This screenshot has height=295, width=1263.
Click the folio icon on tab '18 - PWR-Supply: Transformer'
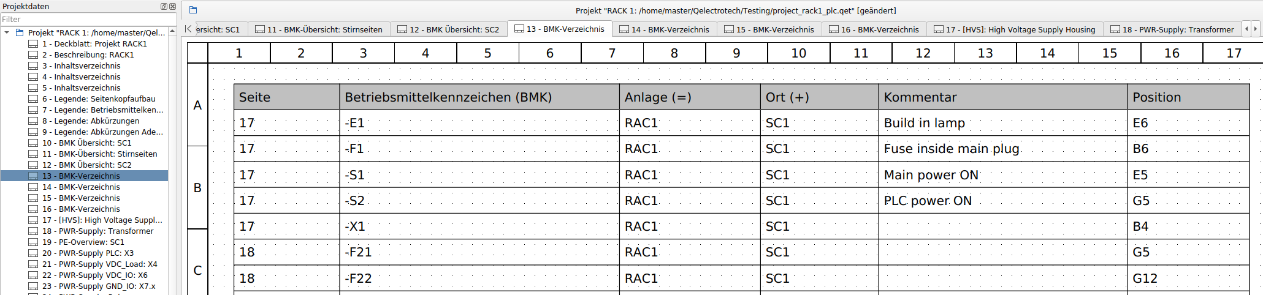coord(1115,29)
